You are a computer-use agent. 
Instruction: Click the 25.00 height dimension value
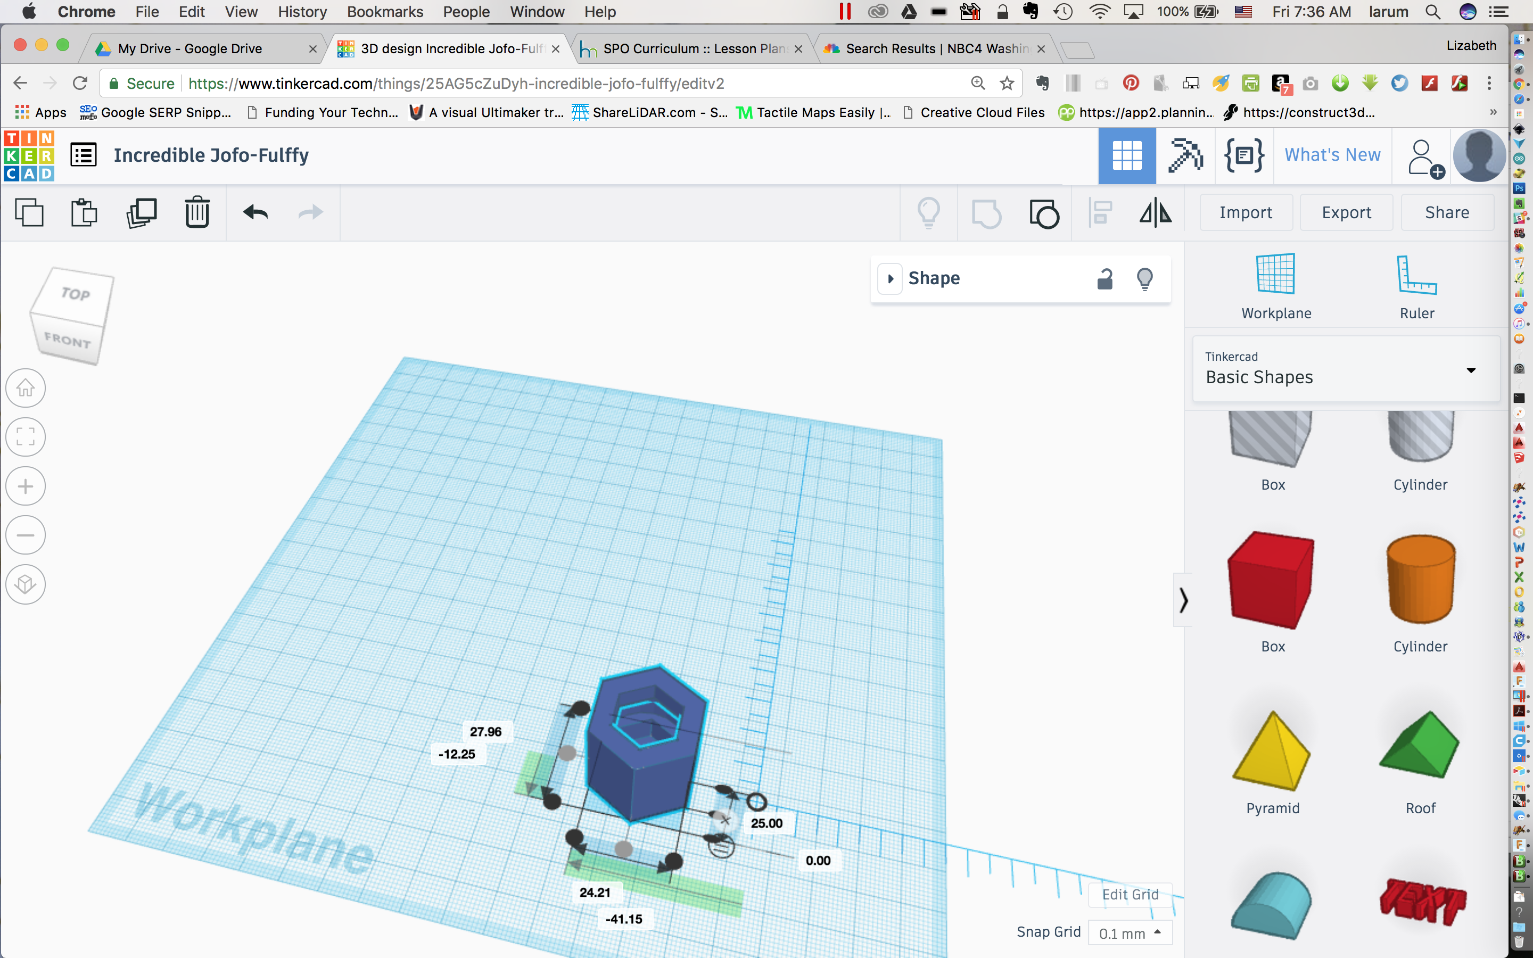pos(767,823)
